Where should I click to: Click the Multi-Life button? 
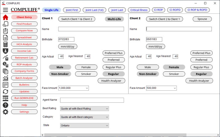coord(114,19)
